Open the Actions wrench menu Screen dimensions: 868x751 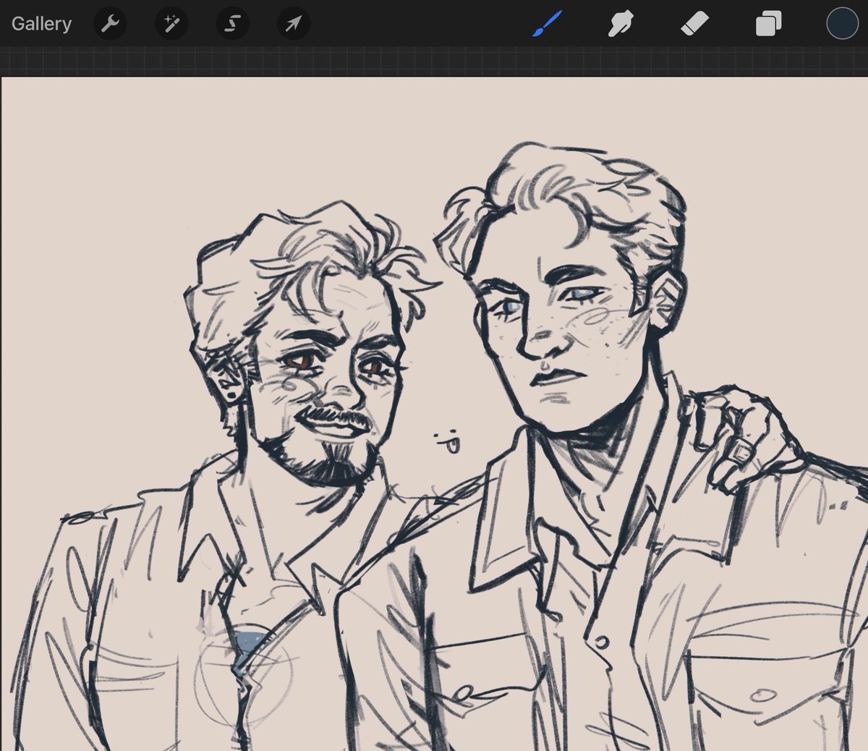[x=110, y=25]
